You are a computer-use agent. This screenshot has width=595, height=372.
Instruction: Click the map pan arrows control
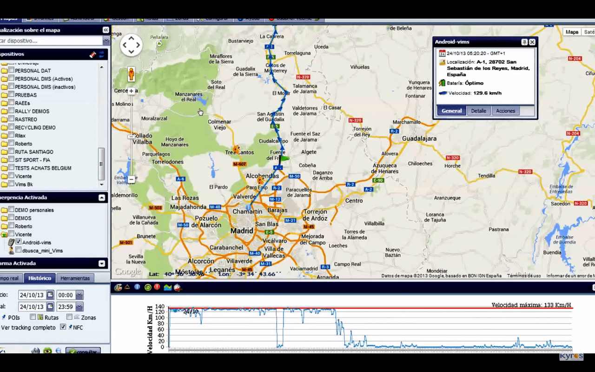(x=131, y=45)
